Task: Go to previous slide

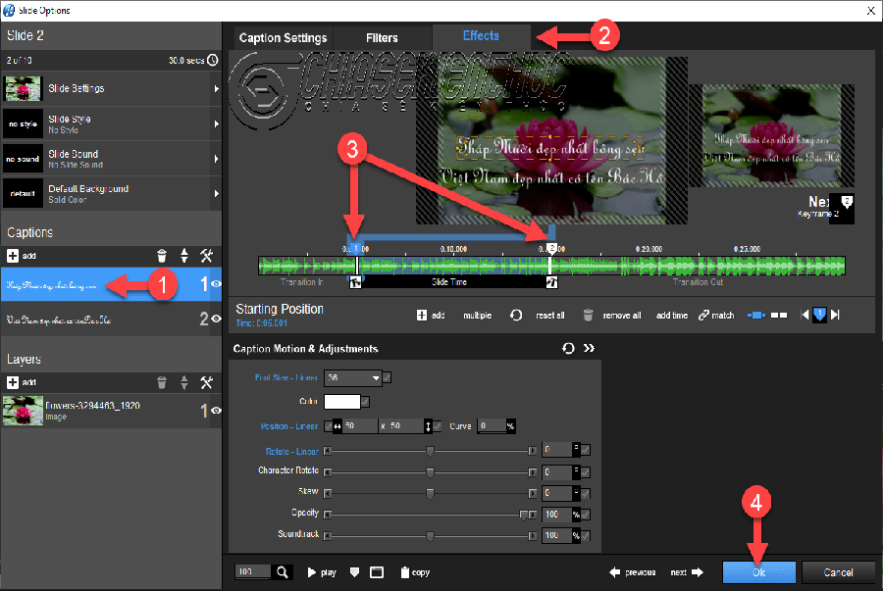Action: point(633,572)
